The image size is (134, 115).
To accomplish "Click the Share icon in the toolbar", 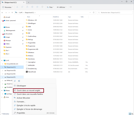I will [37, 7].
